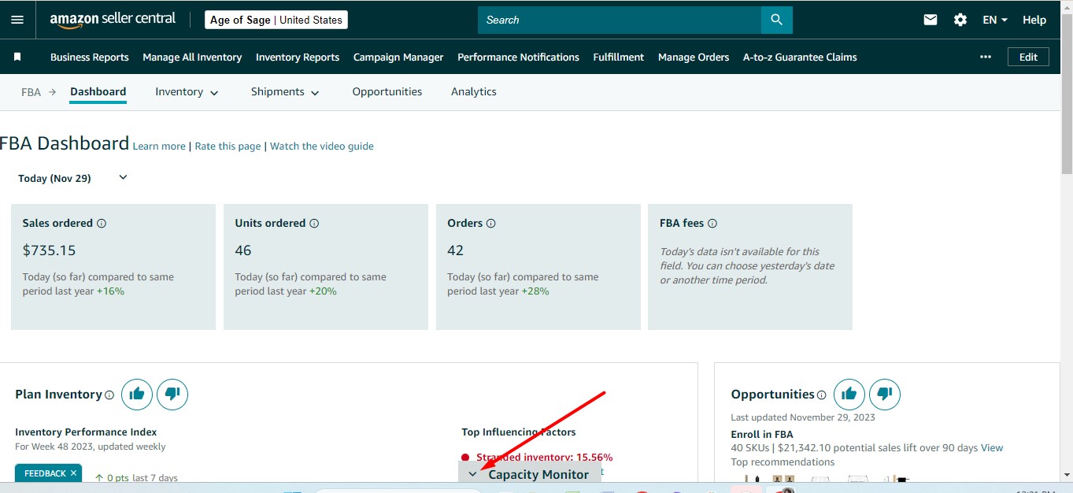
Task: Expand the Shipments dropdown tab
Action: (285, 92)
